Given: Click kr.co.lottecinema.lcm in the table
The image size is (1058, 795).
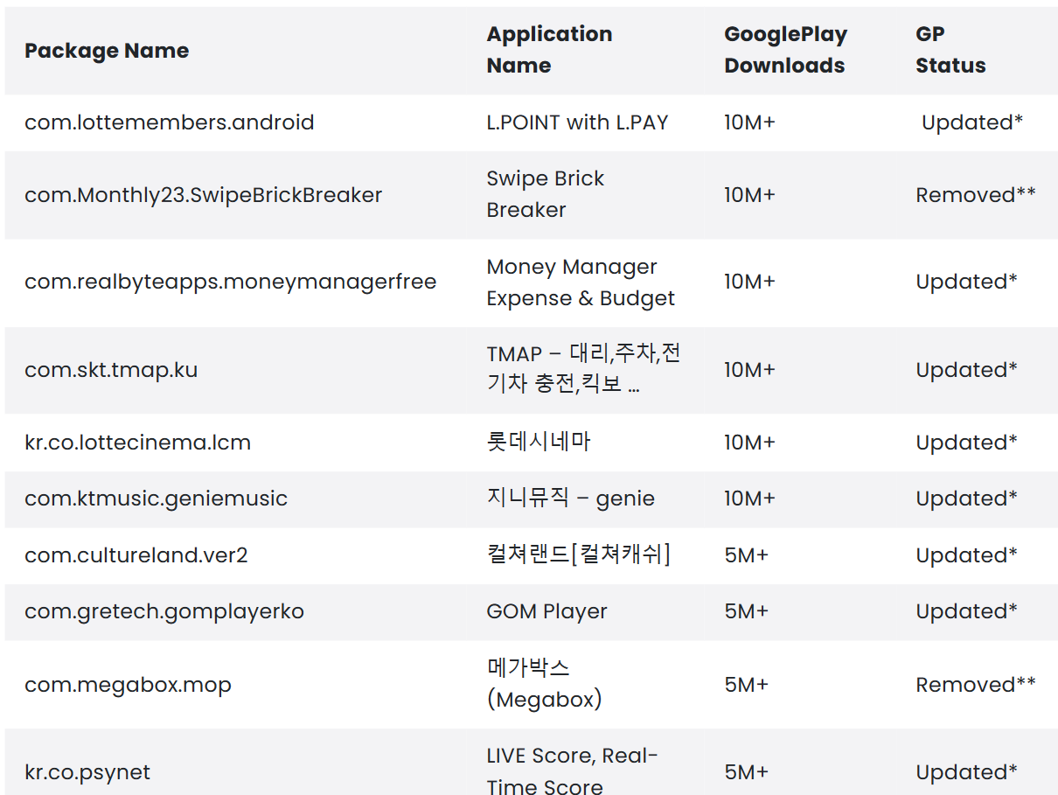Looking at the screenshot, I should tap(137, 443).
